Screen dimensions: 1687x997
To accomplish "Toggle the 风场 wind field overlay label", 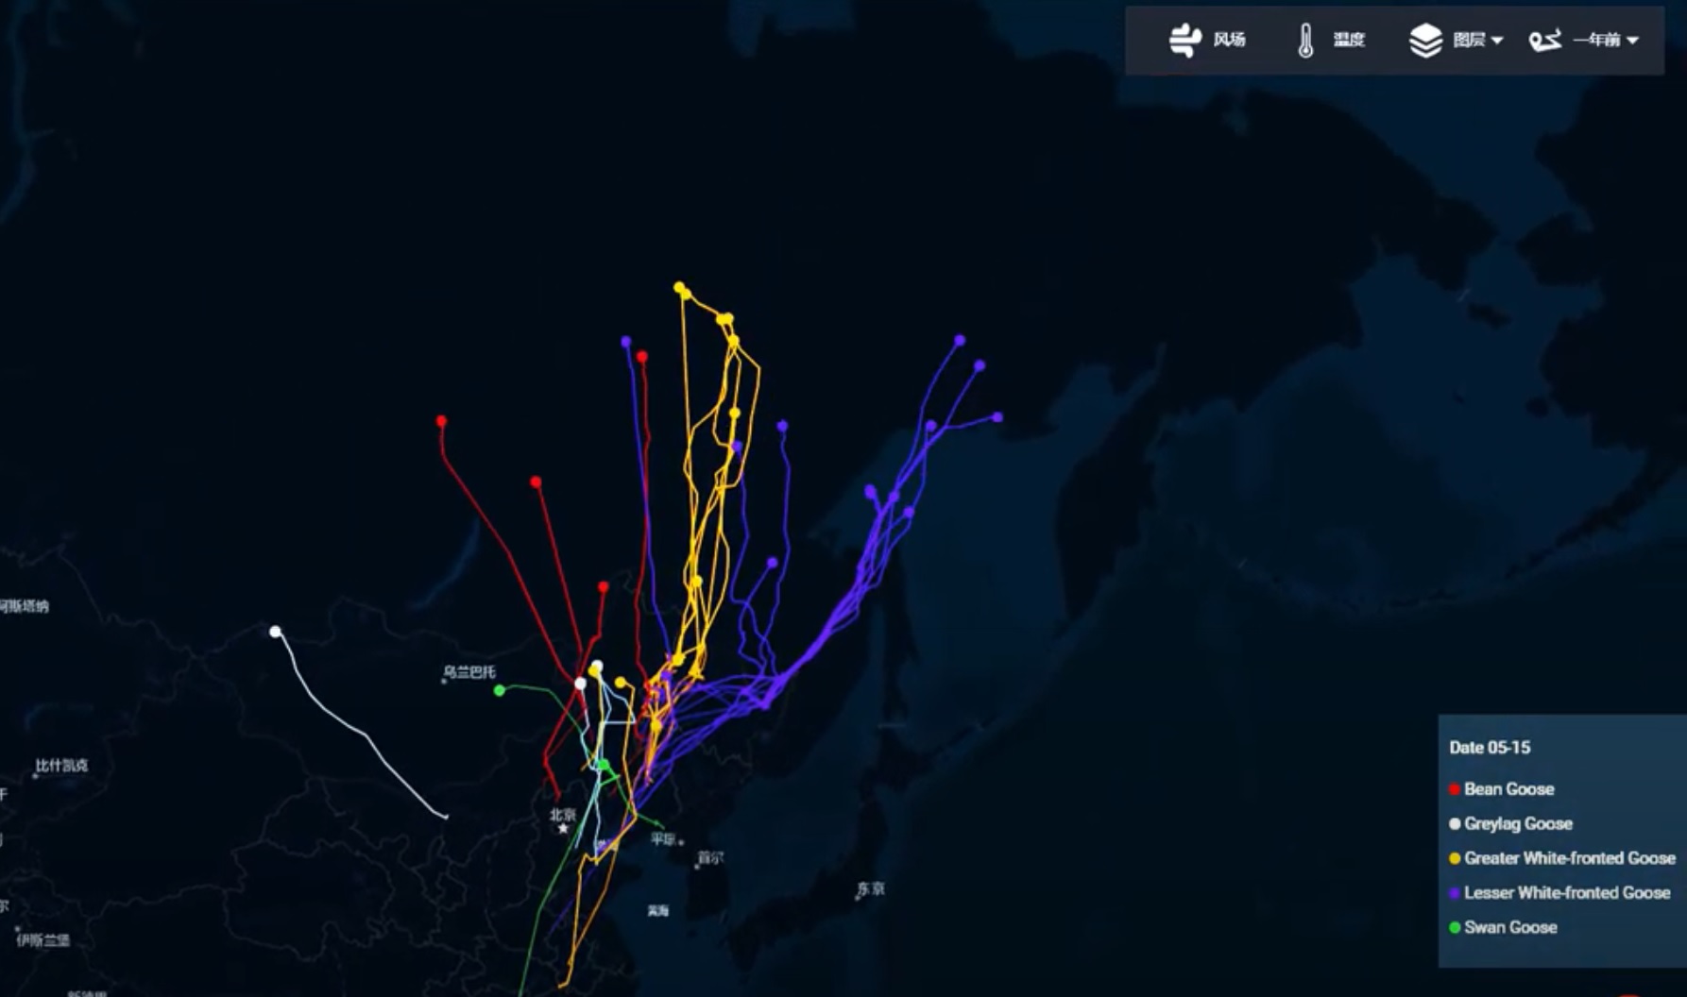I will pyautogui.click(x=1229, y=40).
